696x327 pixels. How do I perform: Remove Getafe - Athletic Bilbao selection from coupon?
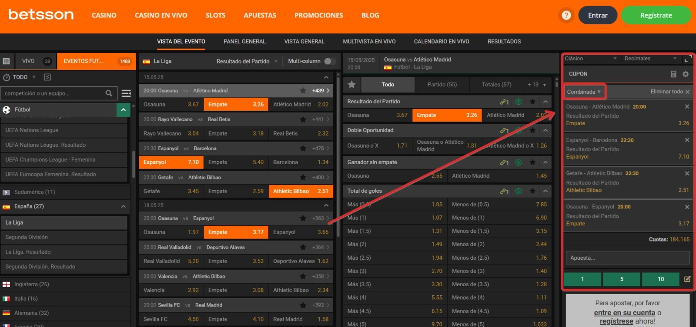(687, 173)
